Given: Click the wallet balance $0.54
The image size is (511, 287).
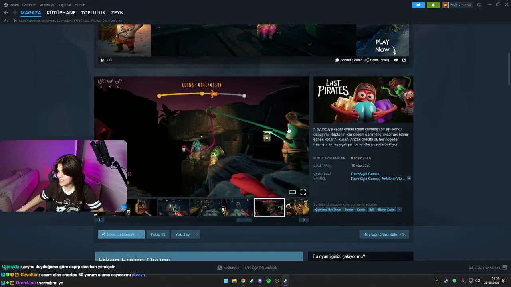Looking at the screenshot, I should click(466, 5).
